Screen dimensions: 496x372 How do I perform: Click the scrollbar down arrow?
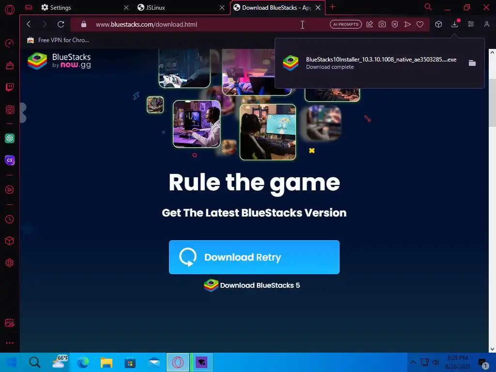pyautogui.click(x=492, y=349)
